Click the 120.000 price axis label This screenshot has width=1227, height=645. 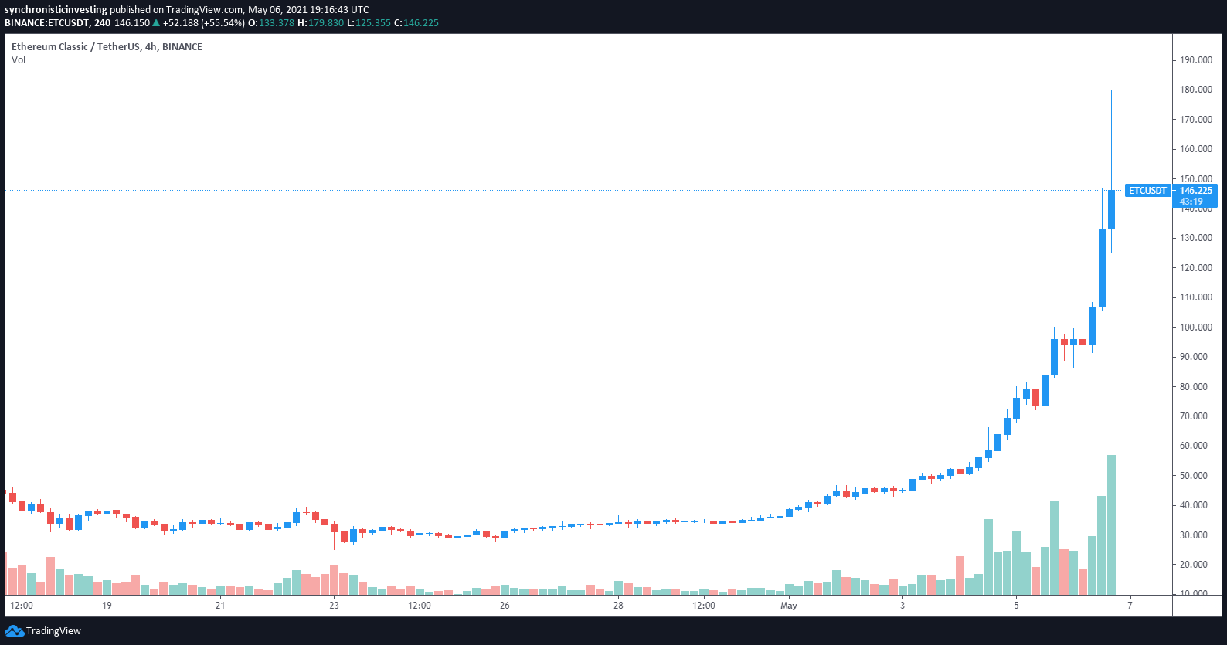(1195, 268)
